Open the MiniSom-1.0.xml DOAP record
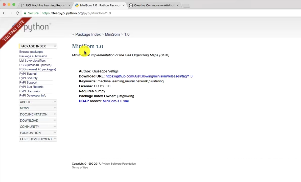 [115, 101]
